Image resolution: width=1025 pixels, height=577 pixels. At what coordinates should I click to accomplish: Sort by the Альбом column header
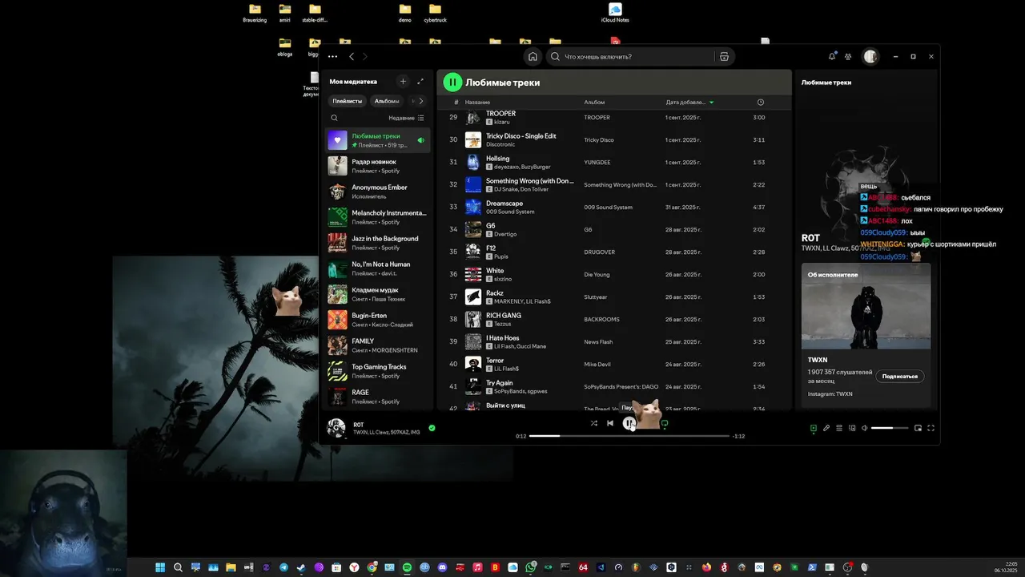pos(594,103)
